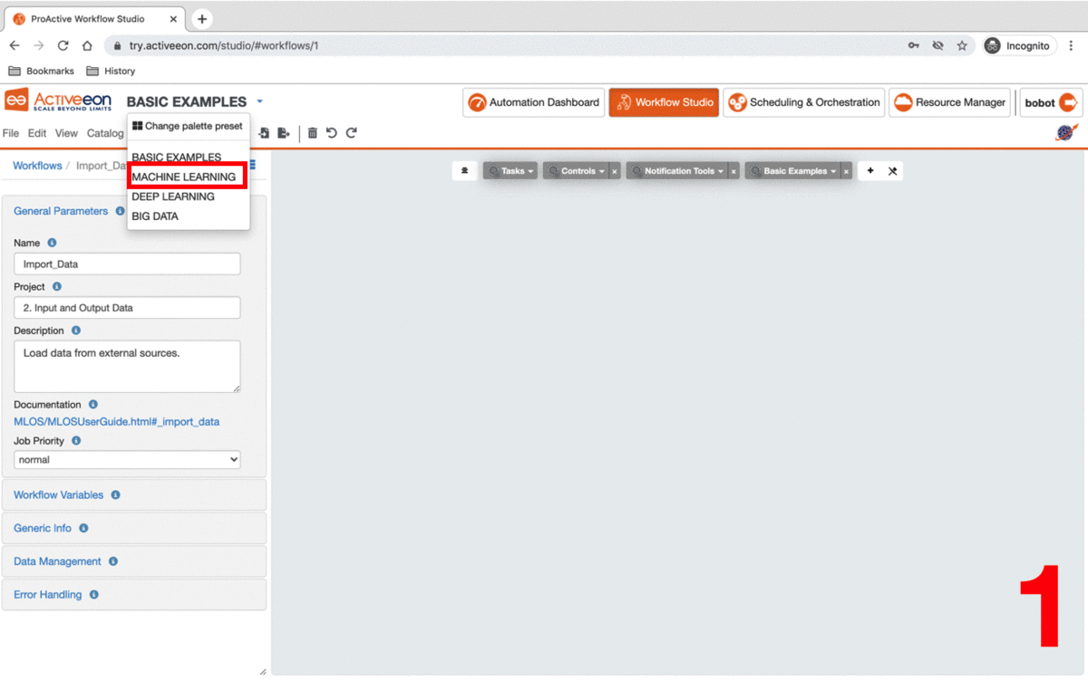Open the Resource Manager

point(949,102)
